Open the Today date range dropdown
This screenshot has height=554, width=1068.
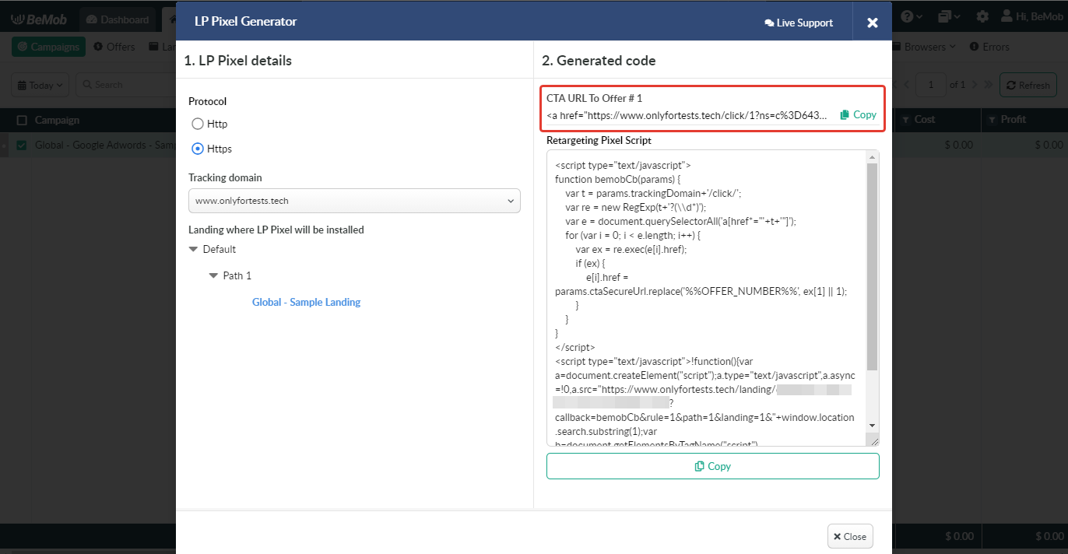pyautogui.click(x=40, y=85)
